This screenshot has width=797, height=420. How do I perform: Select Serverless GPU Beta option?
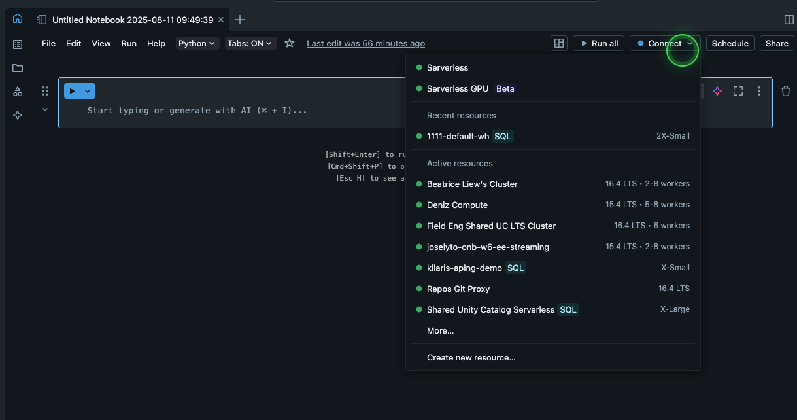click(x=553, y=88)
